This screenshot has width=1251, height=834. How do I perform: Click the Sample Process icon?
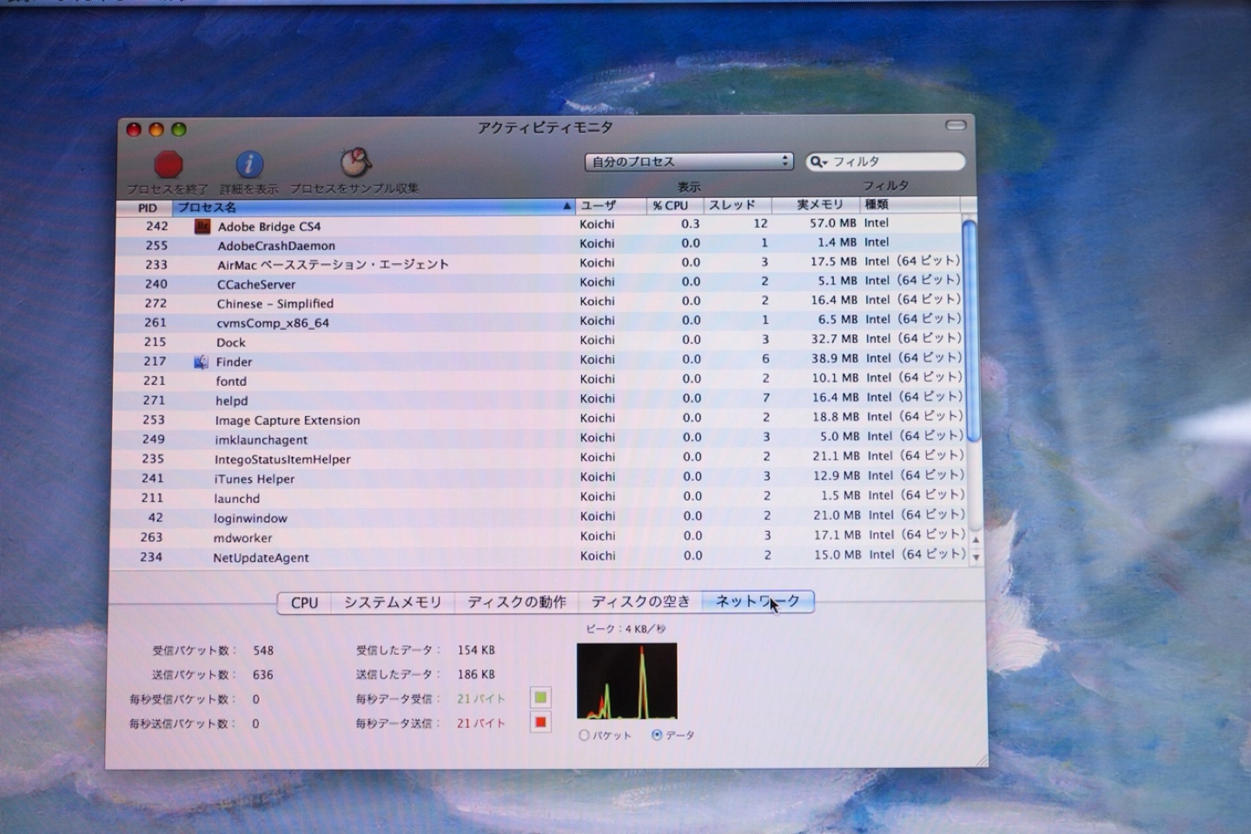(355, 162)
